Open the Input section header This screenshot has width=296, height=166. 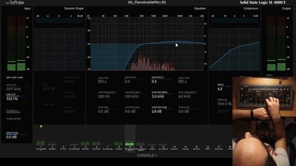[x=27, y=8]
